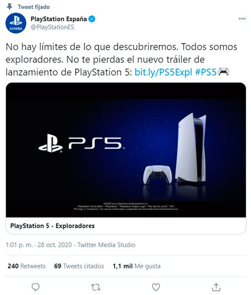
Task: Like the tweet with heart icon
Action: pos(156,287)
